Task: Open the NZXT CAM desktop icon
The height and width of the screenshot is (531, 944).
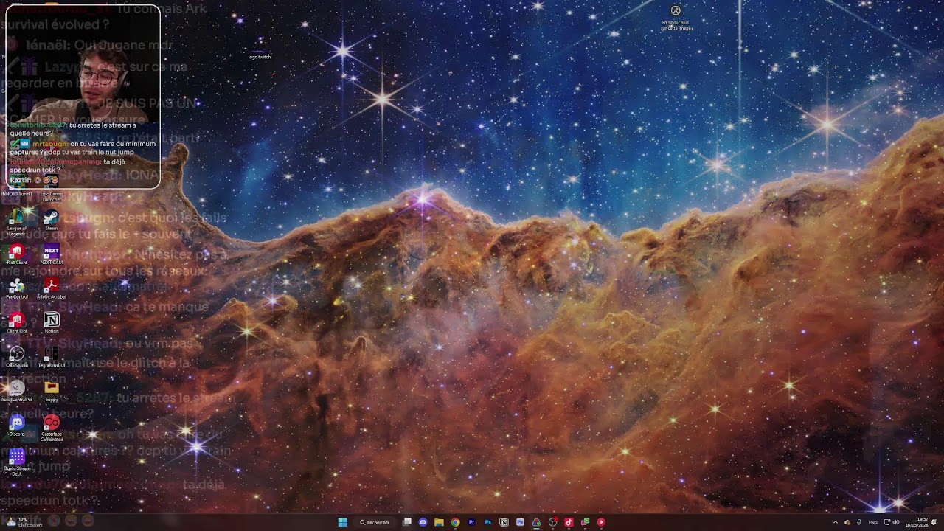Action: (x=51, y=254)
